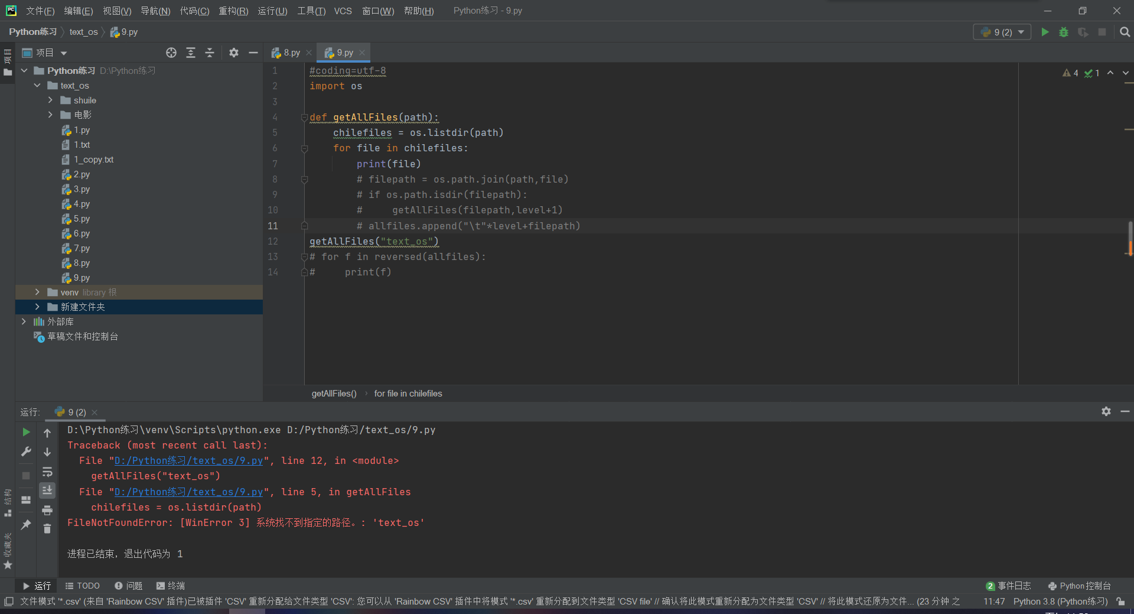Image resolution: width=1134 pixels, height=614 pixels.
Task: Click the locate/select opened file target icon
Action: click(171, 53)
